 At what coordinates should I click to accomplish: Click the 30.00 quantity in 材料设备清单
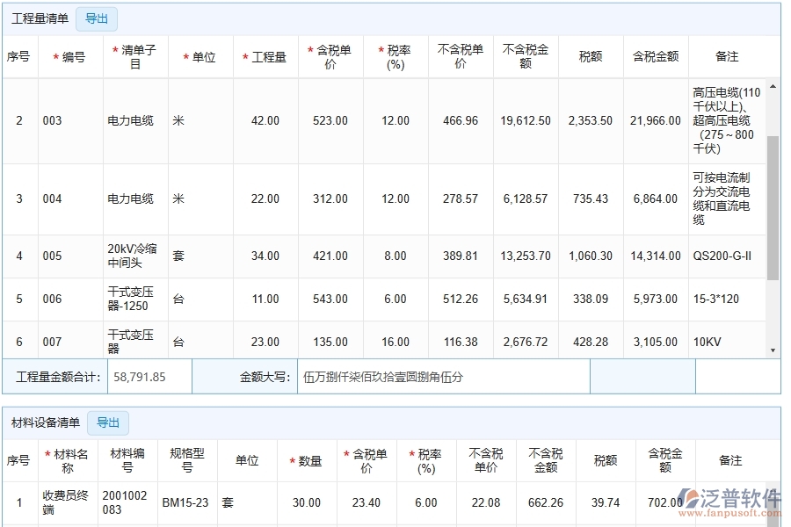point(307,502)
